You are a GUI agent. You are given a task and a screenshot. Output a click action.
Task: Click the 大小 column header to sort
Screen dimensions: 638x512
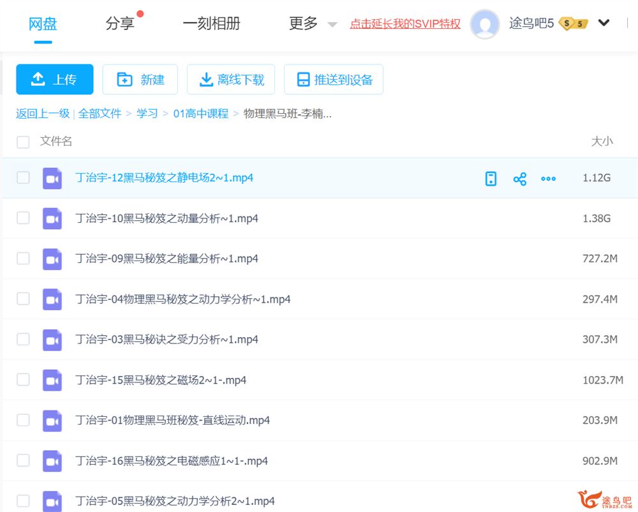(x=601, y=141)
